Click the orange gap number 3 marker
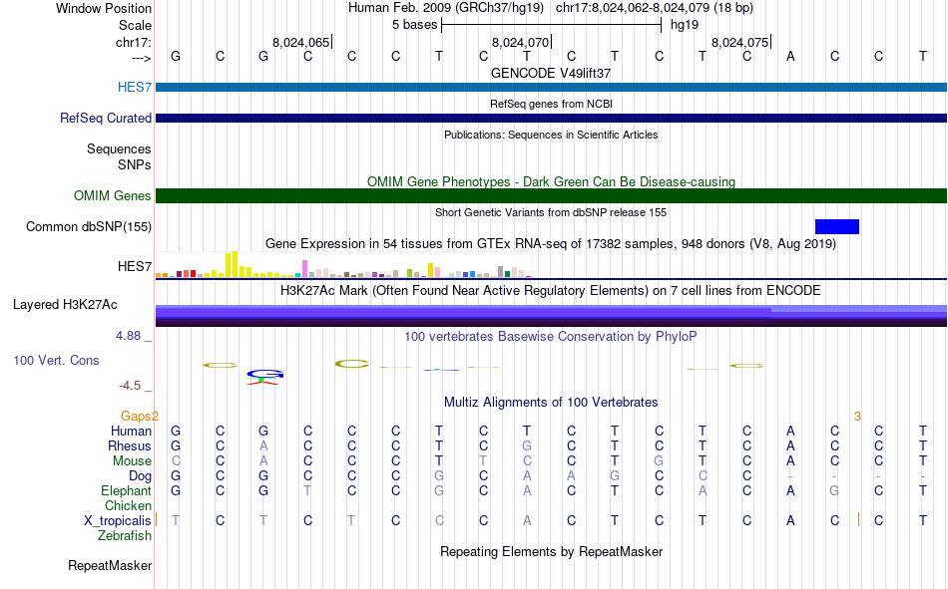The width and height of the screenshot is (948, 589). [x=857, y=417]
